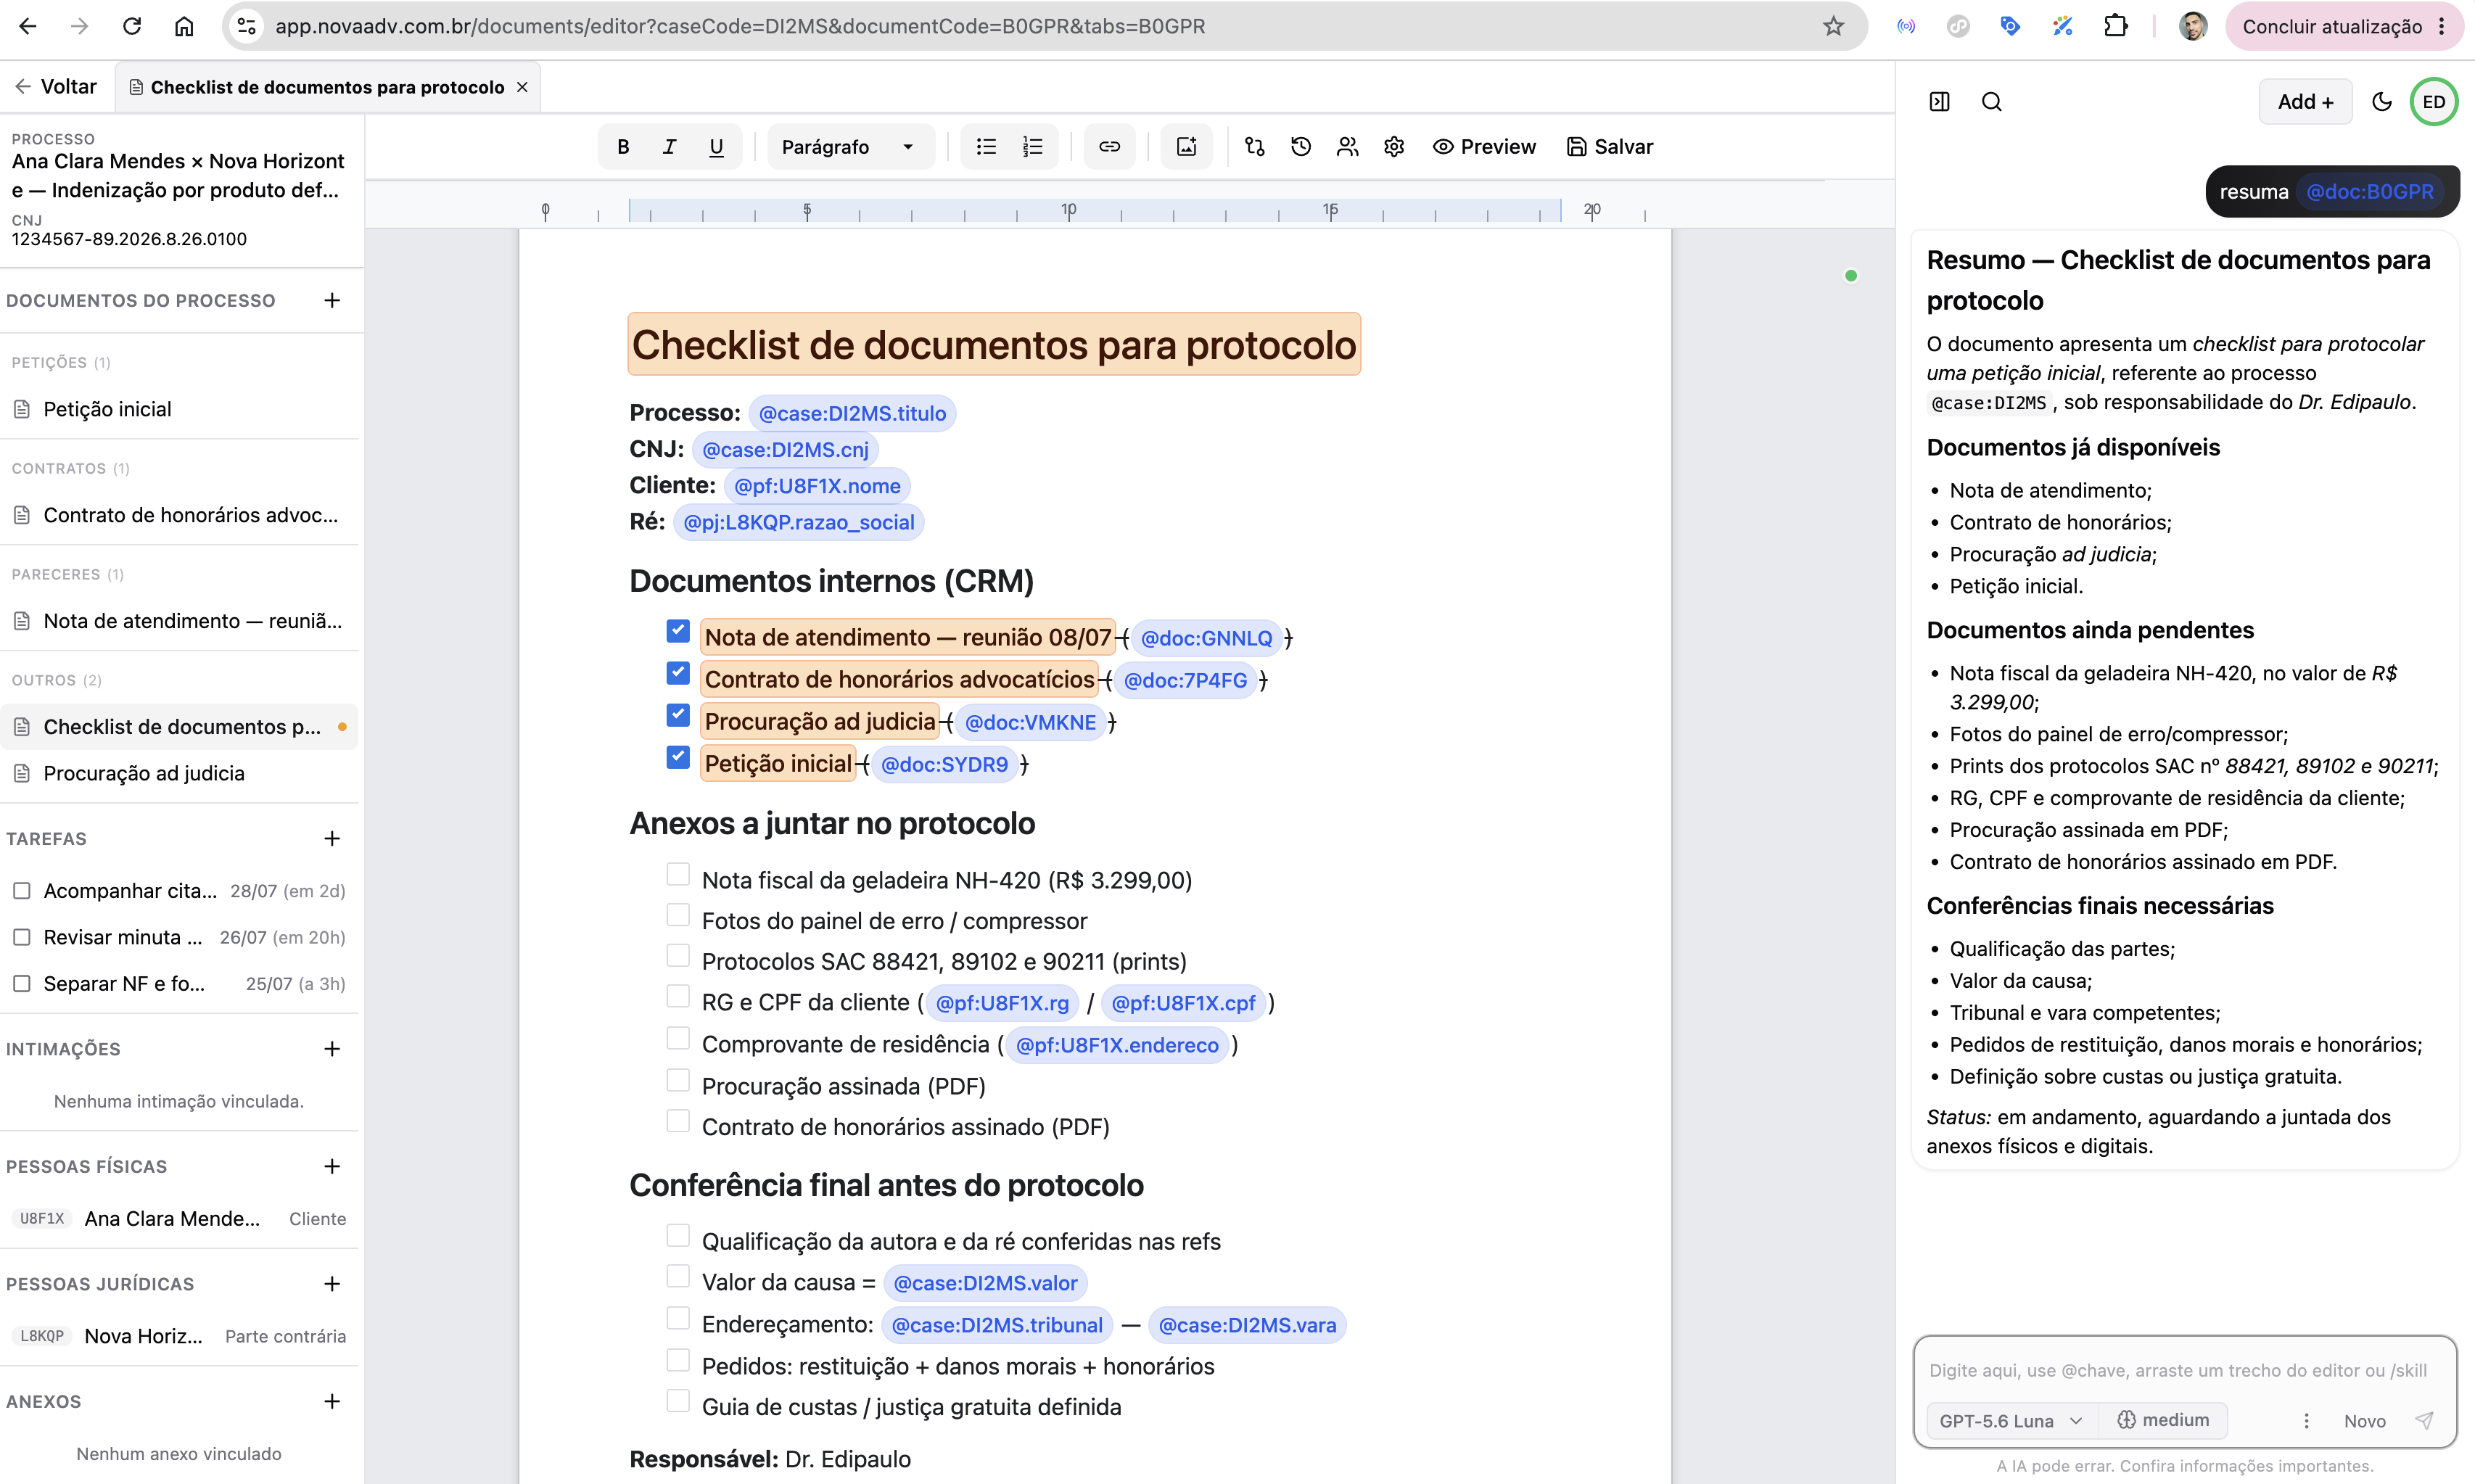Uncheck Contrato de honorários advocatícios checkbox

(x=678, y=673)
